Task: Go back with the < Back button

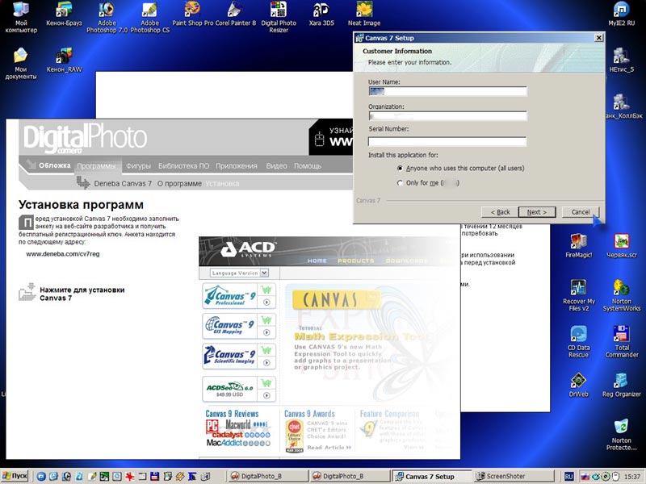Action: click(500, 212)
